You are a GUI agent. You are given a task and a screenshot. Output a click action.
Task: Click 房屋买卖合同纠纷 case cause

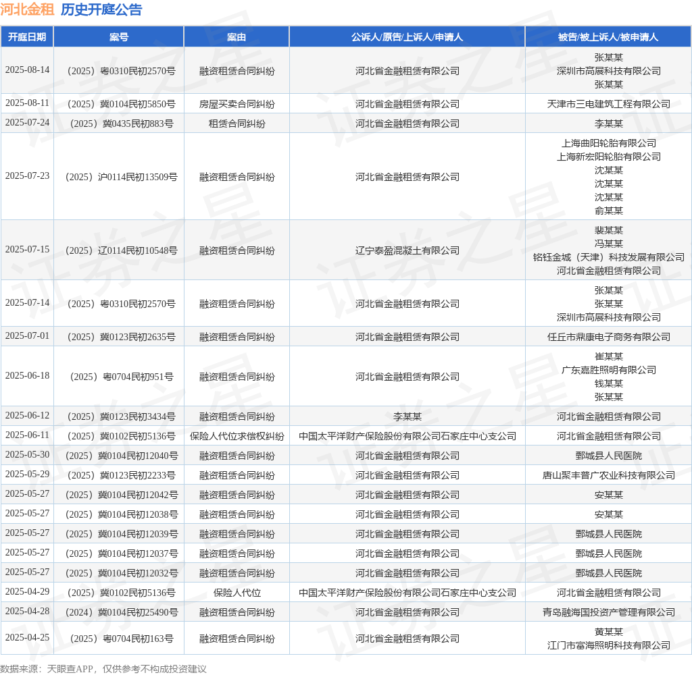coord(237,104)
